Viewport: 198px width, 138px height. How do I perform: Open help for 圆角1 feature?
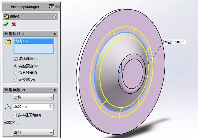pyautogui.click(x=55, y=16)
